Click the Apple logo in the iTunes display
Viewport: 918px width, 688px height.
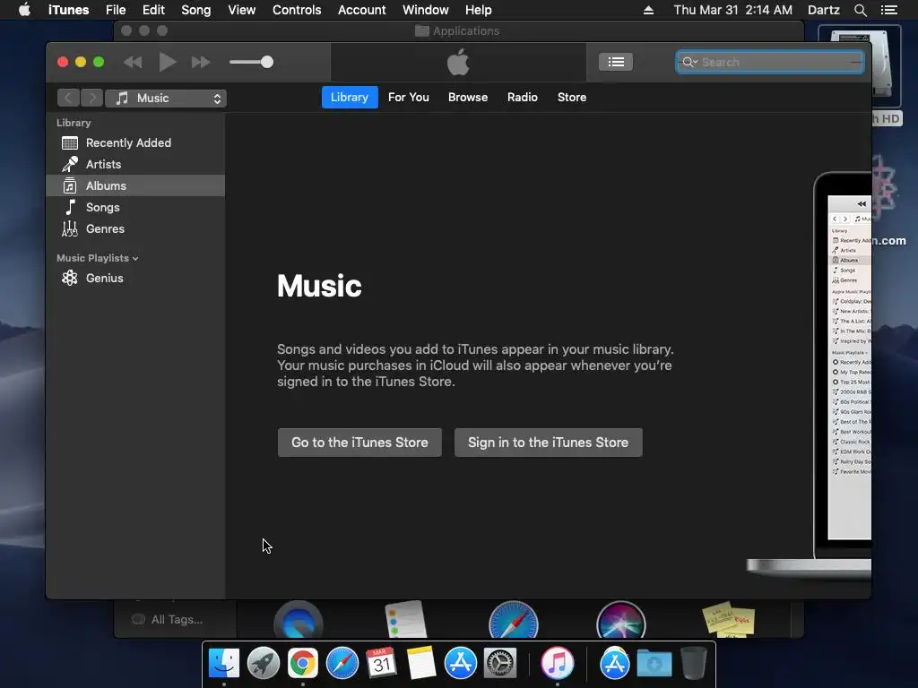458,62
